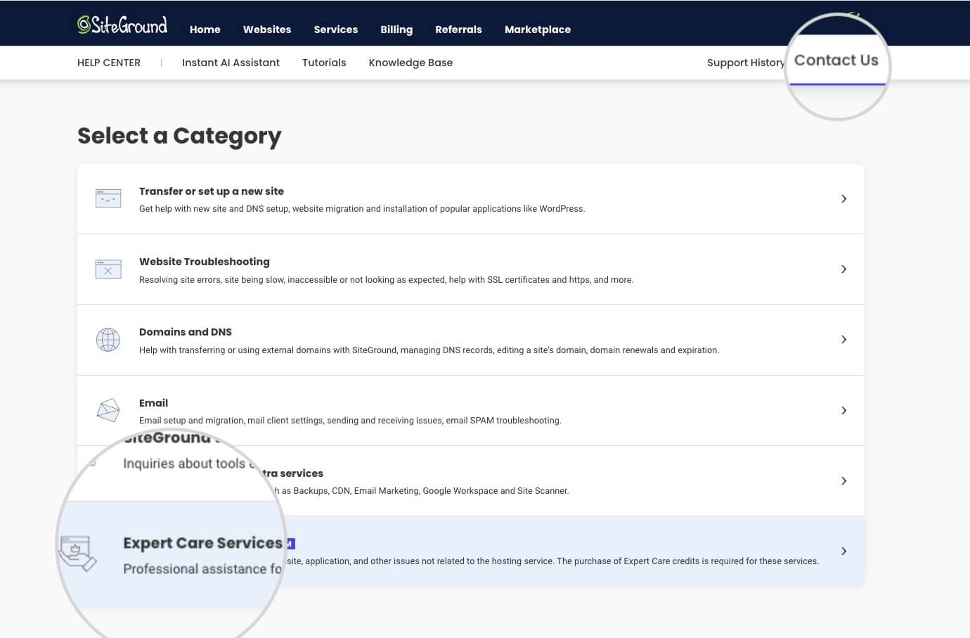The image size is (970, 638).
Task: Switch to the Tutorials tab
Action: (x=324, y=63)
